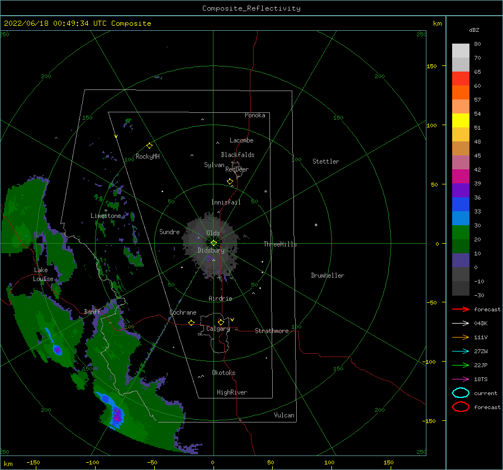Click the yellow diamond marker near RockyMH

(x=149, y=146)
